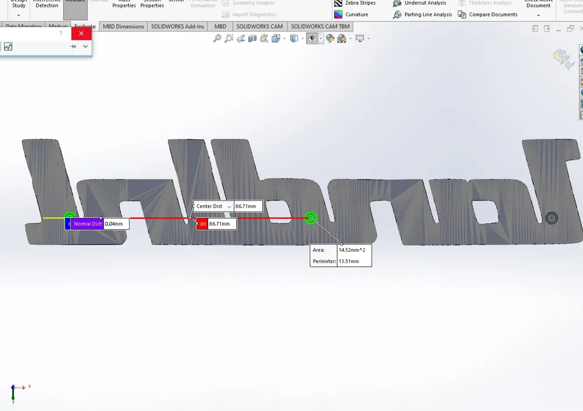Open the Check Active Document dropdown arrow
This screenshot has width=583, height=411.
(538, 15)
